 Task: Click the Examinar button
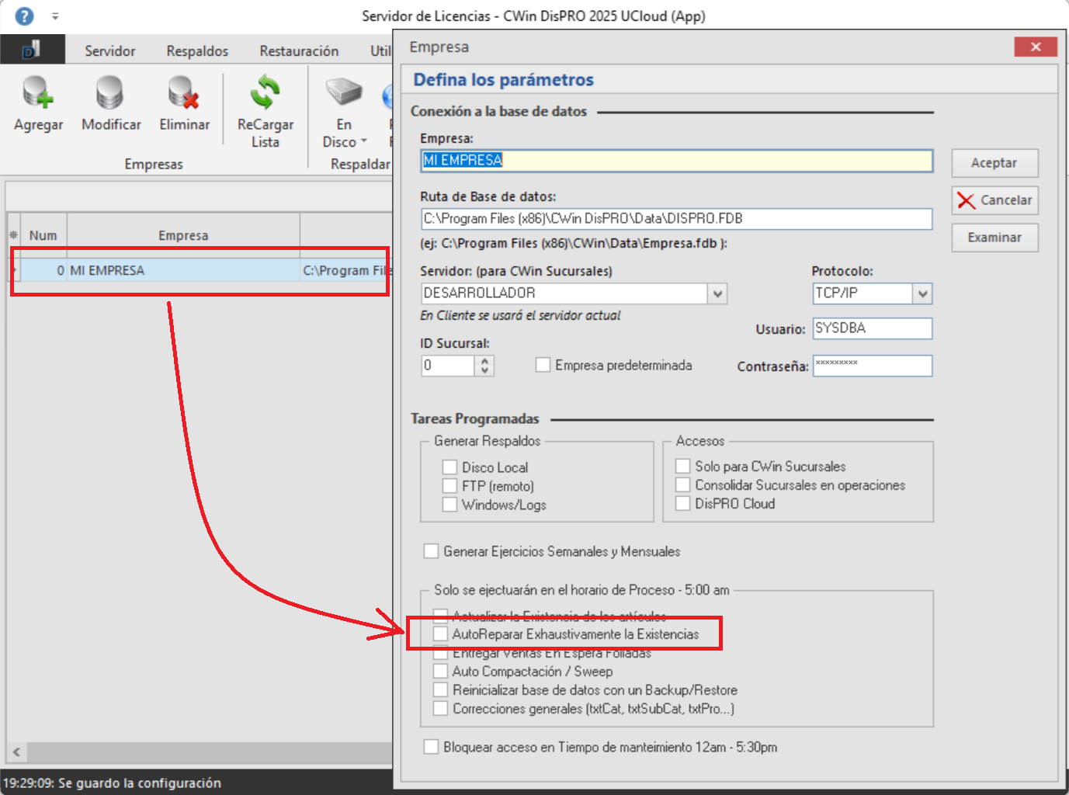[x=994, y=238]
